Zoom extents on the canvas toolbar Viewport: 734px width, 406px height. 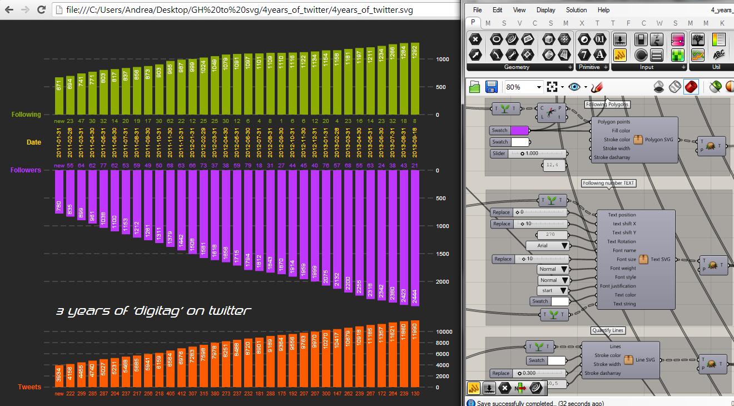pyautogui.click(x=552, y=87)
